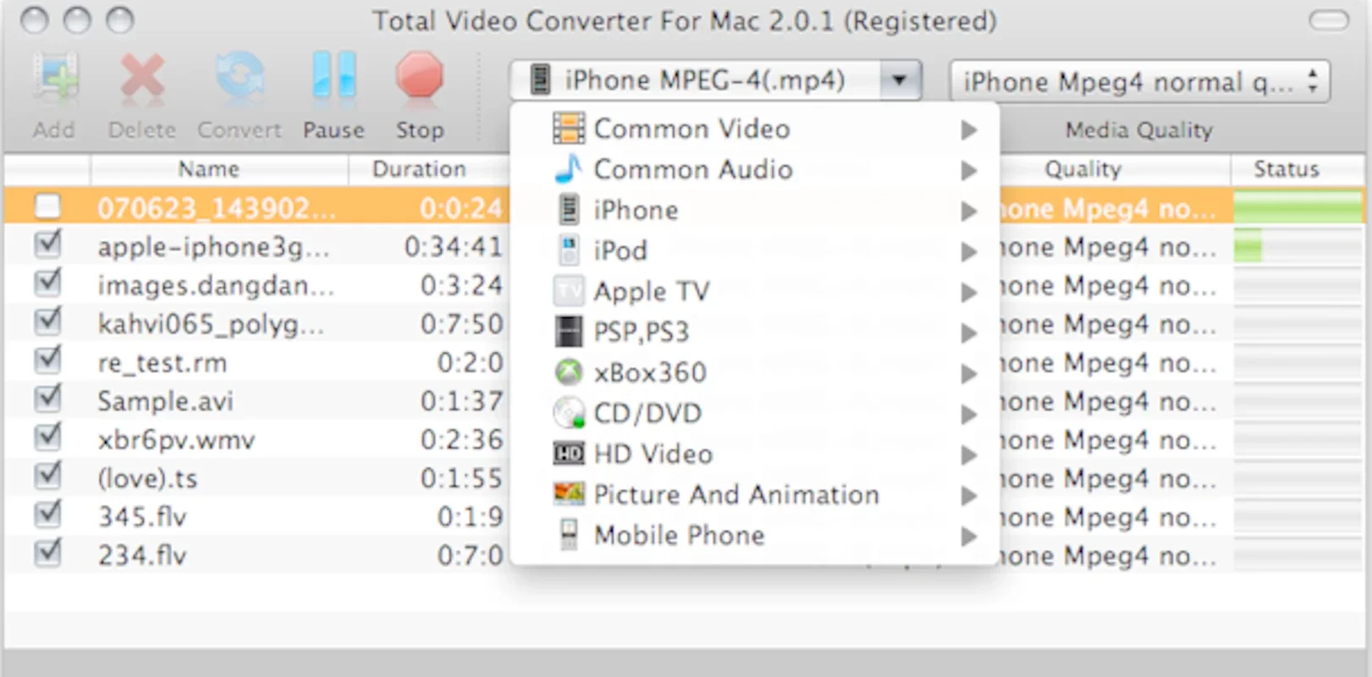Click the Common Video filmstrip icon
Image resolution: width=1372 pixels, height=677 pixels.
coord(569,129)
